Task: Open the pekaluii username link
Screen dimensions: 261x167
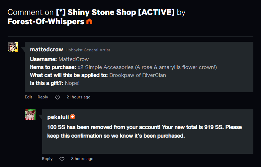Action: click(58, 117)
